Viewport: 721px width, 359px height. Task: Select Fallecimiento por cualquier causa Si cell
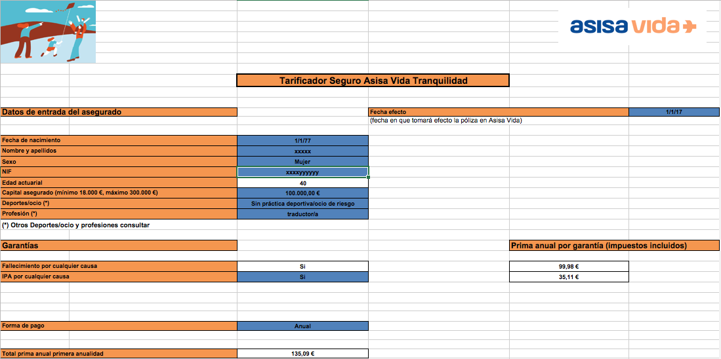pos(302,266)
